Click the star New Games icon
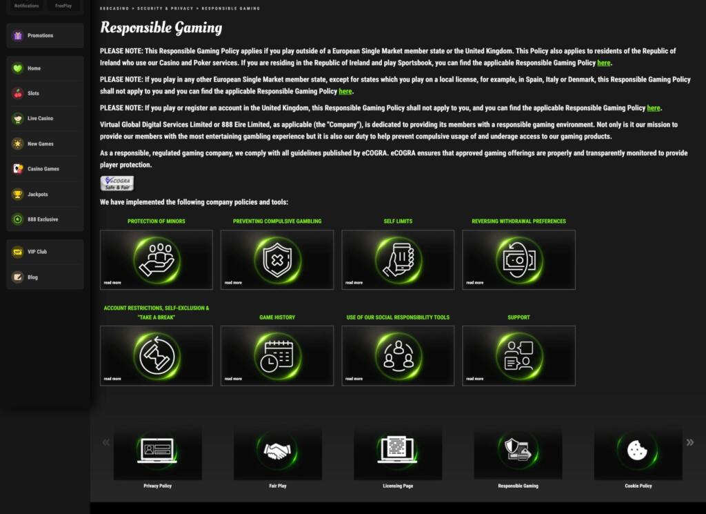Viewport: 706px width, 514px height. [x=17, y=144]
